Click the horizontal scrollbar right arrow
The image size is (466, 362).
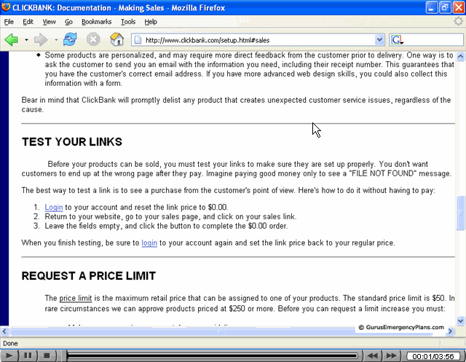coord(450,331)
